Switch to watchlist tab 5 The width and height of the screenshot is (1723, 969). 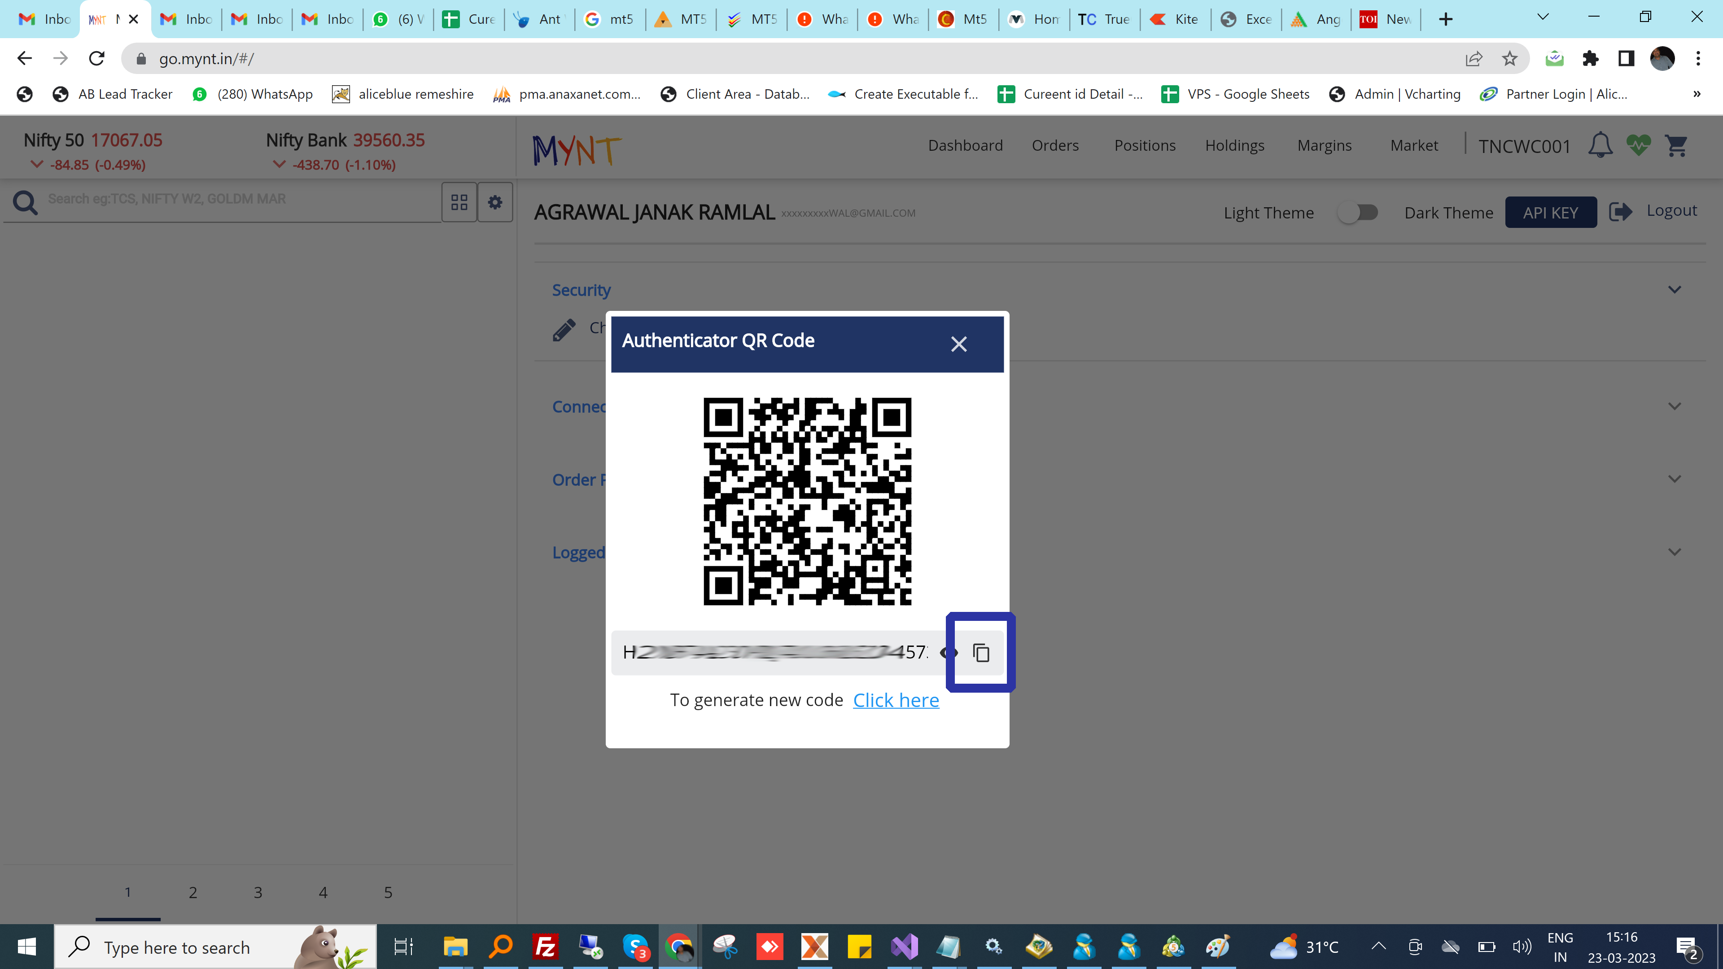[388, 892]
